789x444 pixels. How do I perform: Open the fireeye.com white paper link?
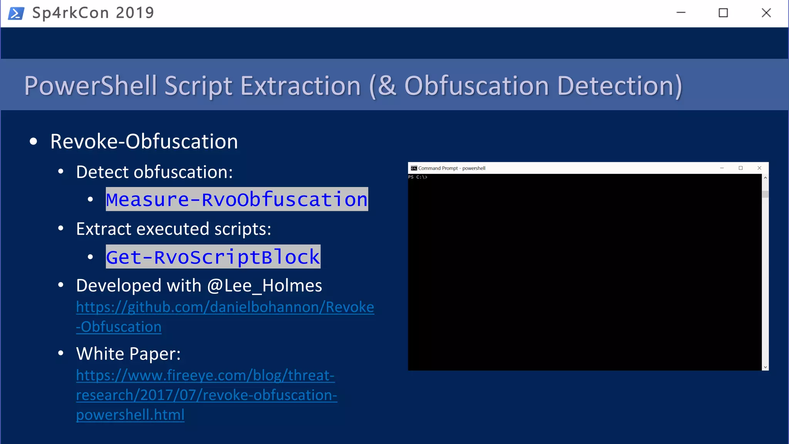(206, 395)
